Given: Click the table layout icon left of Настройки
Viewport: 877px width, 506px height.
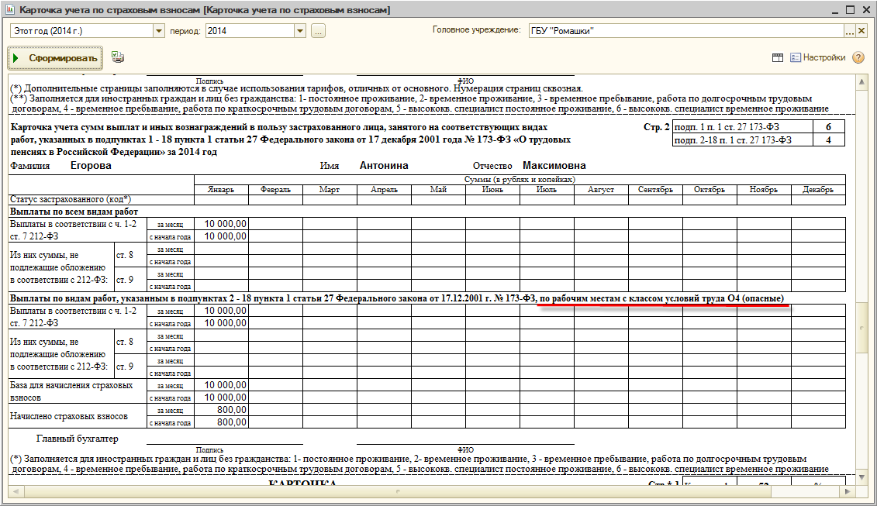Looking at the screenshot, I should [x=778, y=57].
